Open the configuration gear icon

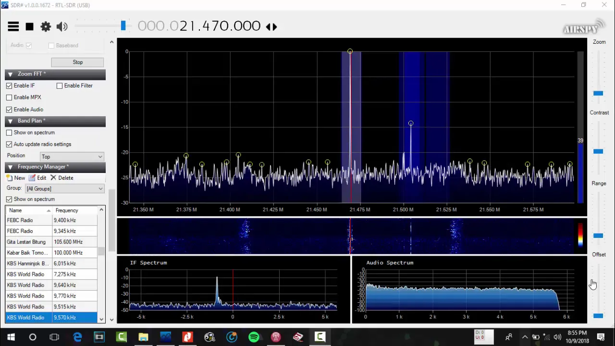[46, 26]
